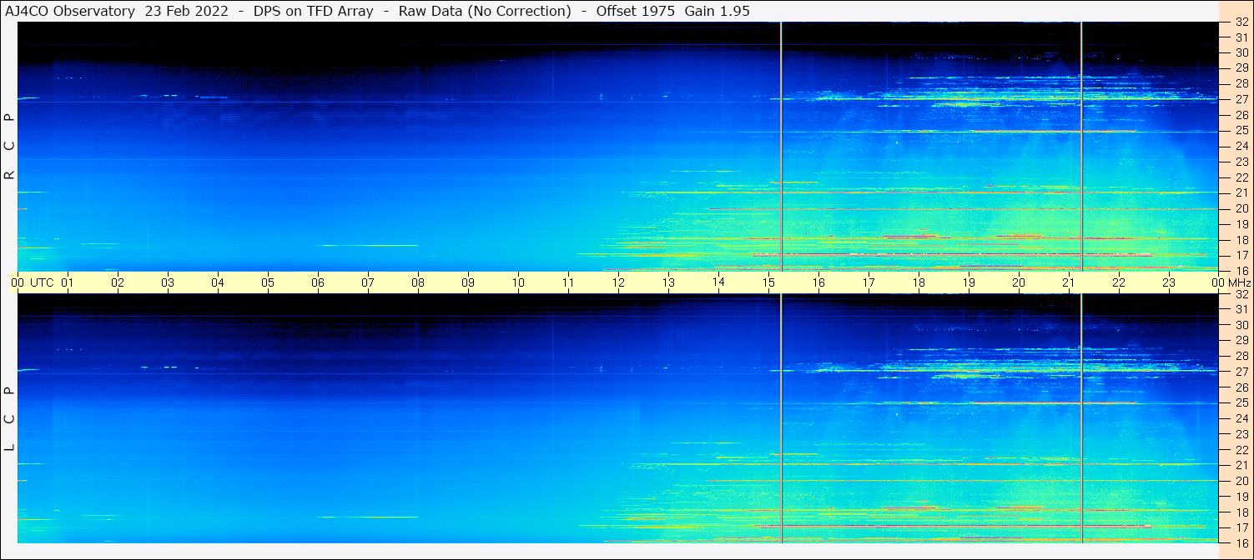Select the 10 hour tick on time axis
Screen dimensions: 1254x560
click(518, 282)
